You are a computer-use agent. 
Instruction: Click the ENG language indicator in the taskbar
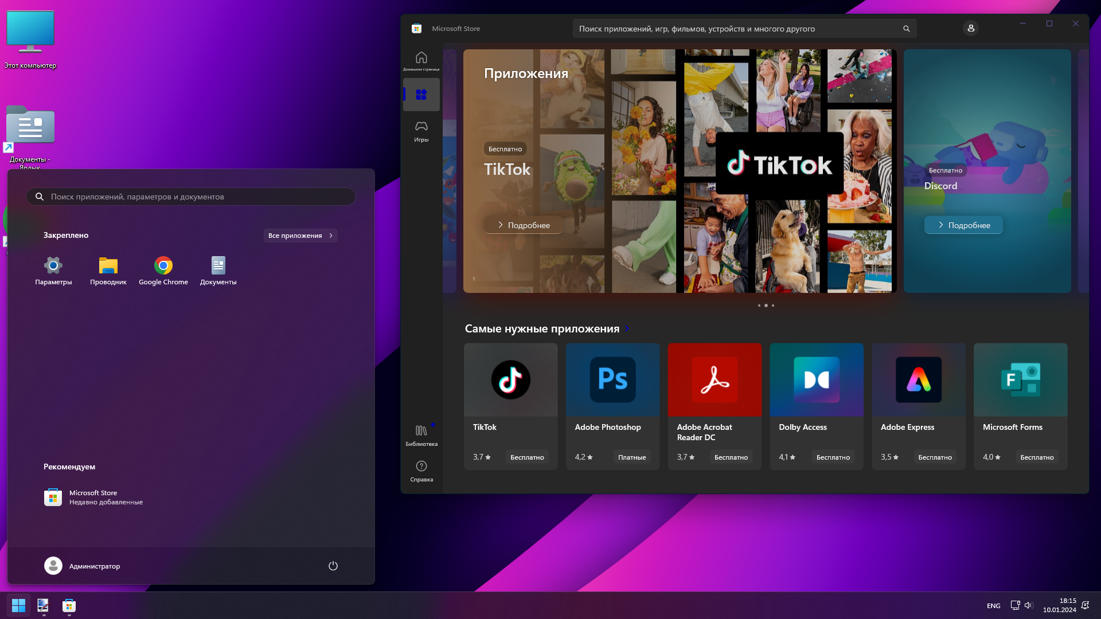tap(993, 606)
